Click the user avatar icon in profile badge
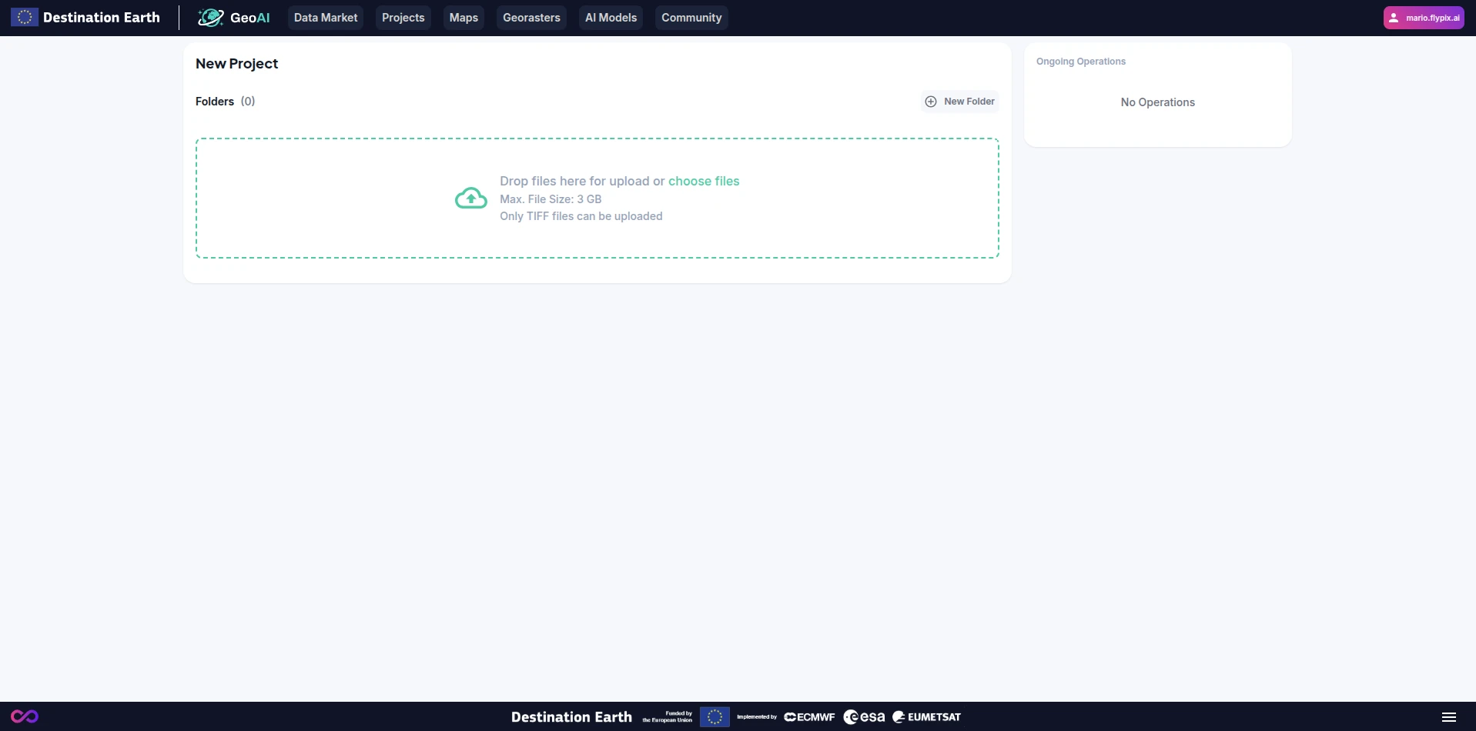The height and width of the screenshot is (731, 1476). (x=1394, y=18)
